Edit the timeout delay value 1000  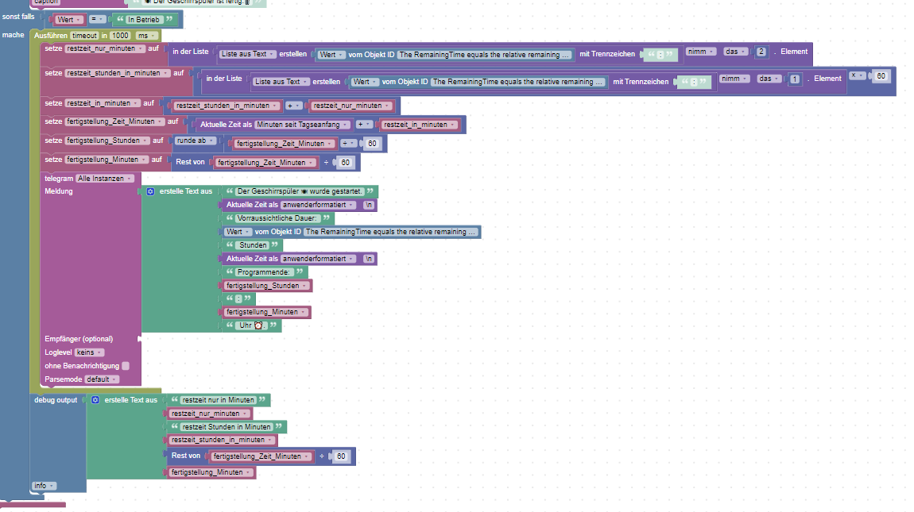(x=120, y=36)
